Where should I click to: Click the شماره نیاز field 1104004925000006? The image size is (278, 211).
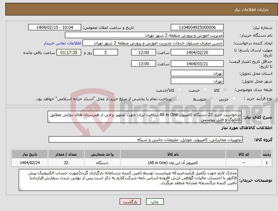coord(197,27)
